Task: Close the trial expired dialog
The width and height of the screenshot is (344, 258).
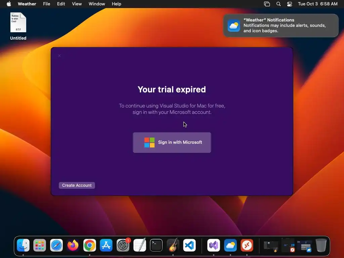Action: (x=59, y=56)
